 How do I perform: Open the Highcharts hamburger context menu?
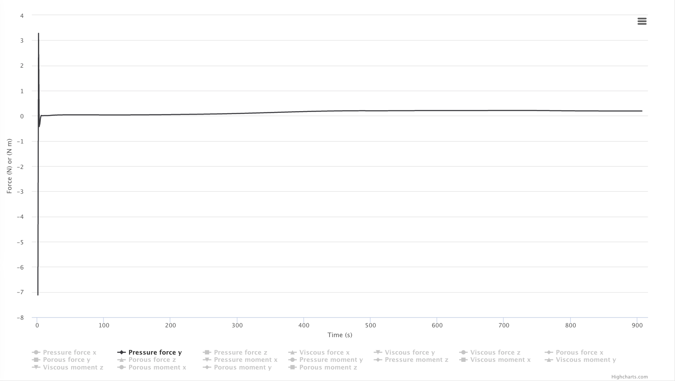(x=642, y=21)
